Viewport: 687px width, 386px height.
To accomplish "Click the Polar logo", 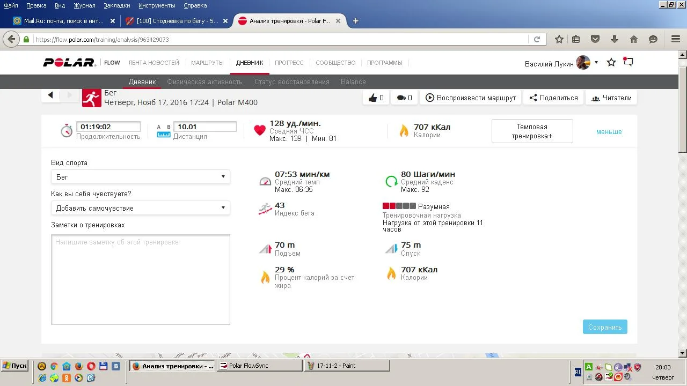I will (x=69, y=63).
